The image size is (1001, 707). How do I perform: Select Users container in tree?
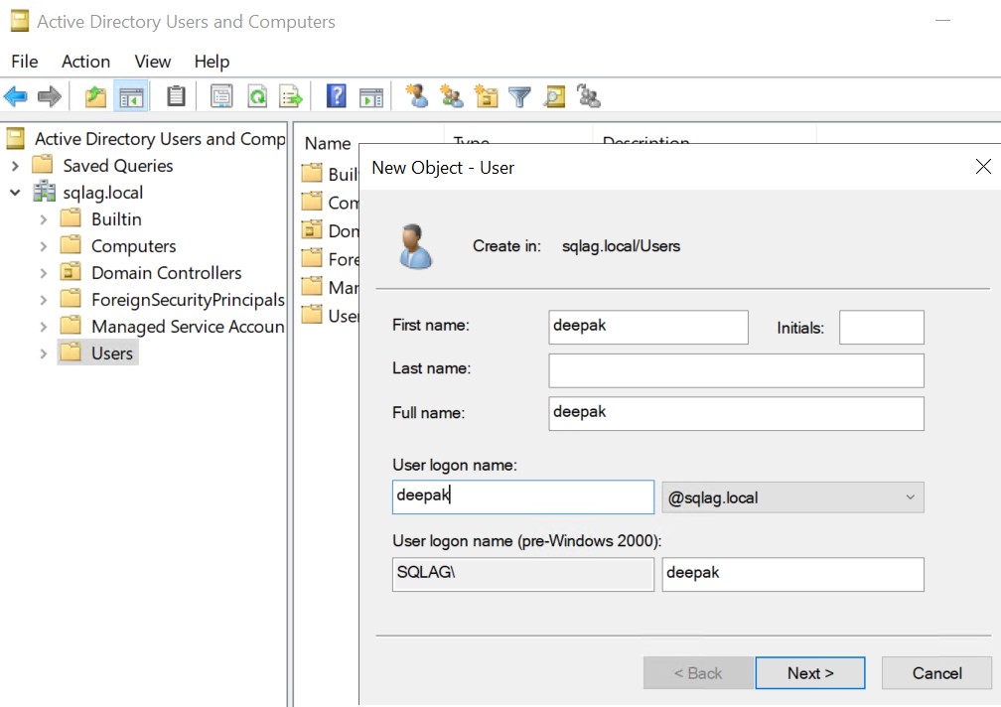point(111,353)
